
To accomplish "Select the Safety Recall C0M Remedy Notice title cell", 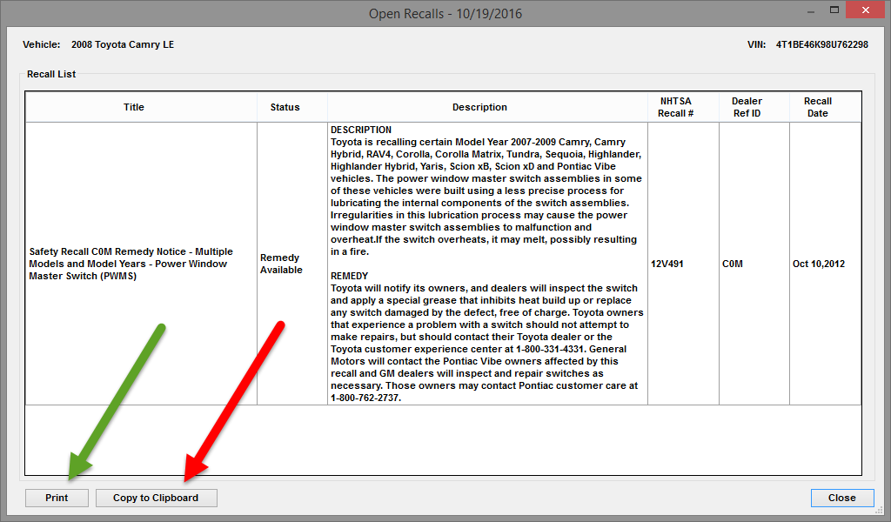I will [142, 264].
